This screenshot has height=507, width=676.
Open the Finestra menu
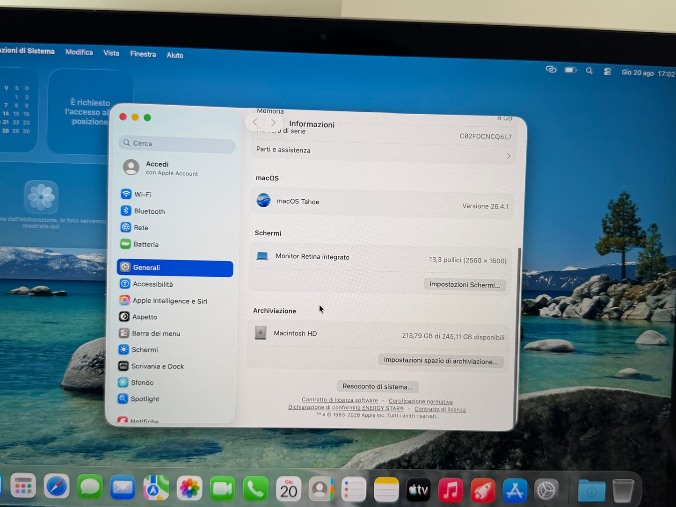(143, 54)
